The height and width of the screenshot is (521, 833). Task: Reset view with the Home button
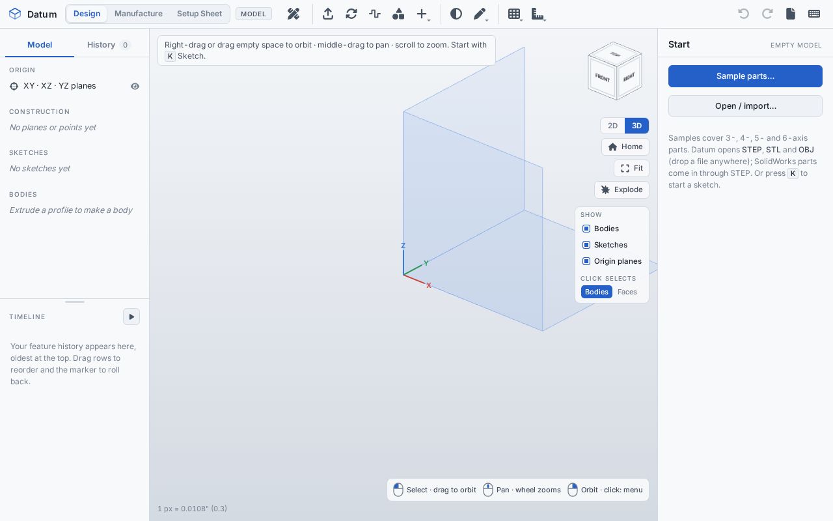point(625,147)
